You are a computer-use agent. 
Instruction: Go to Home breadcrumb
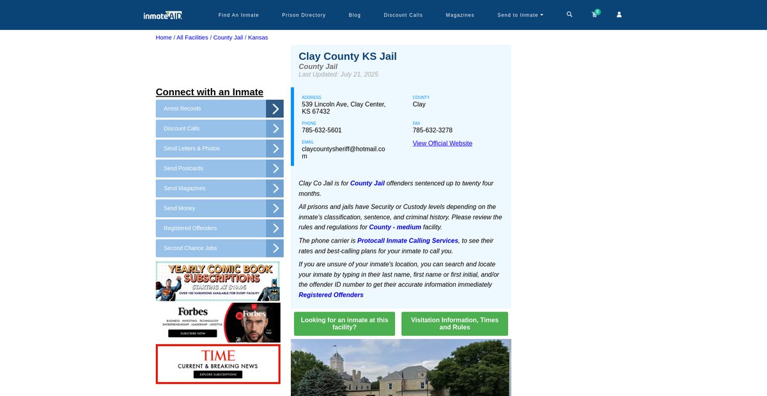(x=164, y=38)
